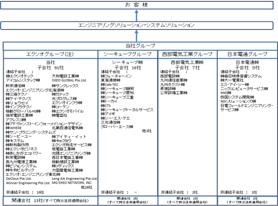Select the entry カナック
The width and height of the screenshot is (278, 206).
(60, 94)
